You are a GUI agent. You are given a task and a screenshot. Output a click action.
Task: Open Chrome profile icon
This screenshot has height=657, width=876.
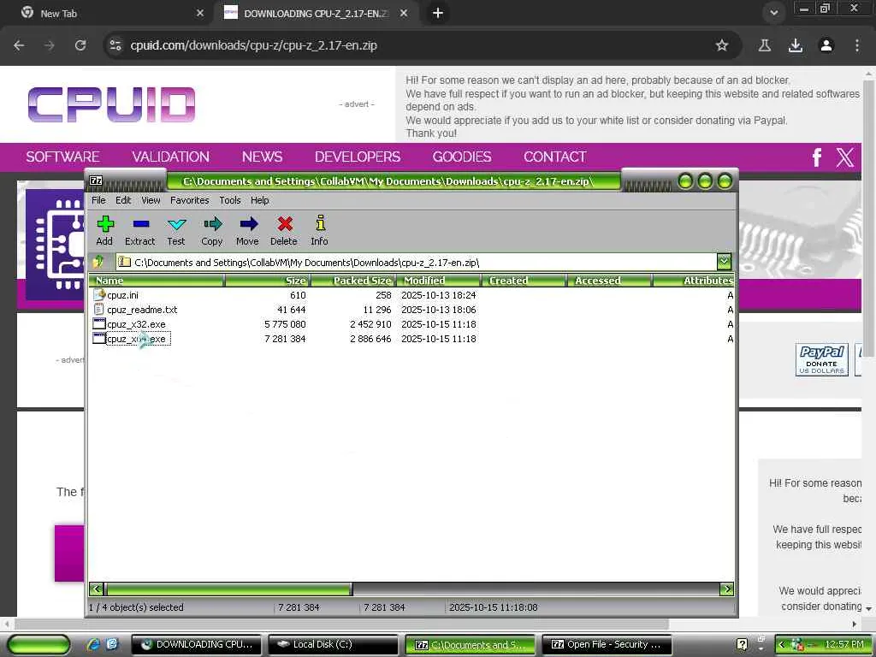tap(826, 45)
